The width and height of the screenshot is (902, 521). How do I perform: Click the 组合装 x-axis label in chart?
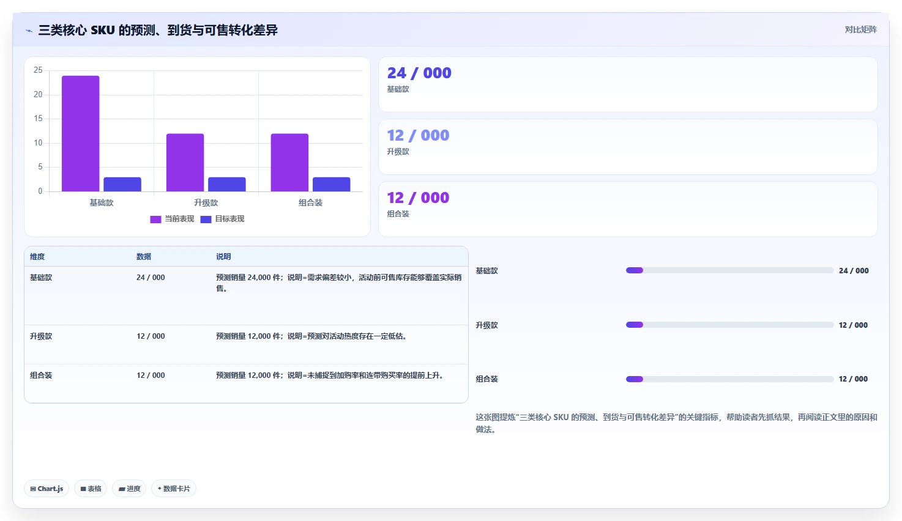[x=311, y=203]
